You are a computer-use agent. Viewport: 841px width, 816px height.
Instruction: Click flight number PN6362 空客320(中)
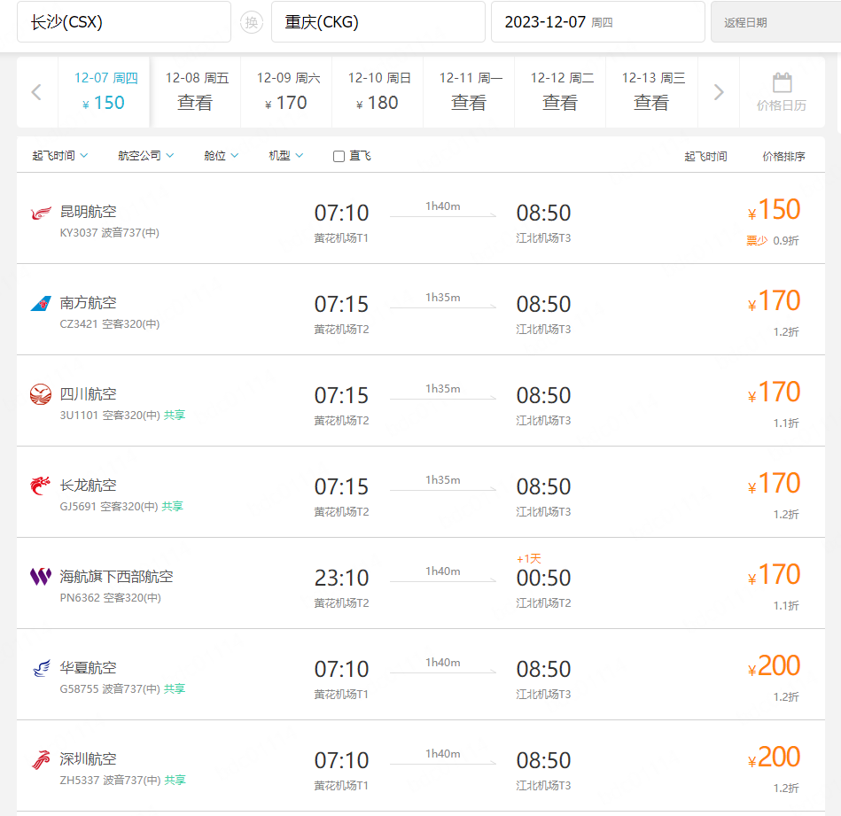coord(111,598)
